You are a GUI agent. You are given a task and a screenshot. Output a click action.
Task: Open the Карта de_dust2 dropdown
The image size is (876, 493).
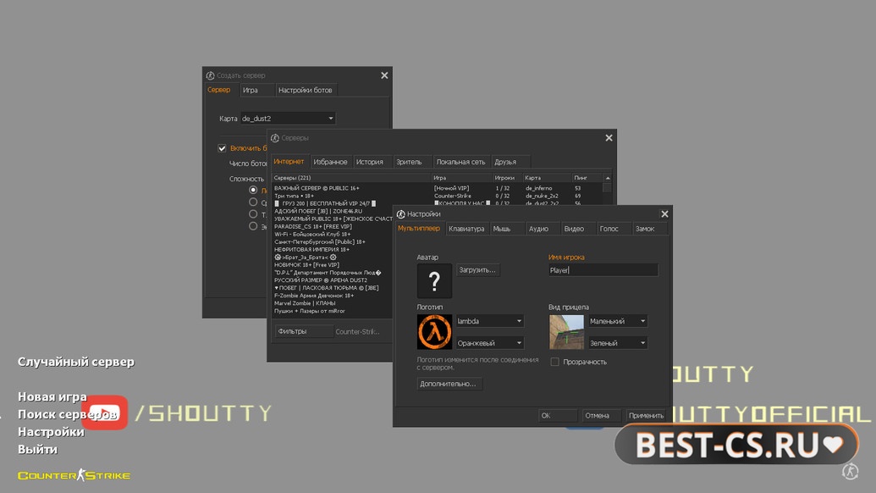coord(288,119)
